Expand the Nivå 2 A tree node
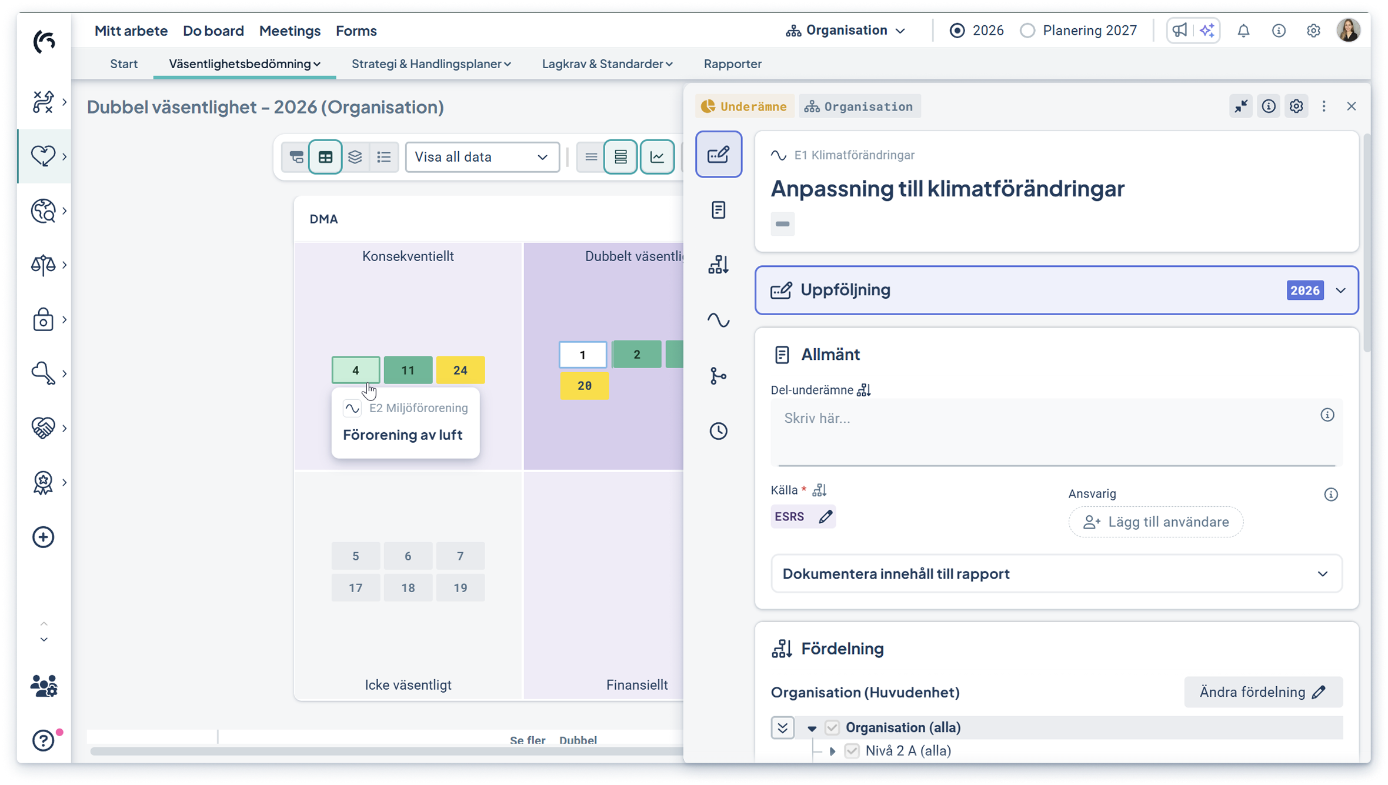The image size is (1388, 785). coord(832,751)
